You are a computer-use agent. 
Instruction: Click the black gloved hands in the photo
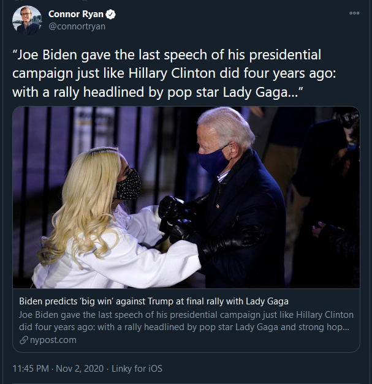click(178, 217)
